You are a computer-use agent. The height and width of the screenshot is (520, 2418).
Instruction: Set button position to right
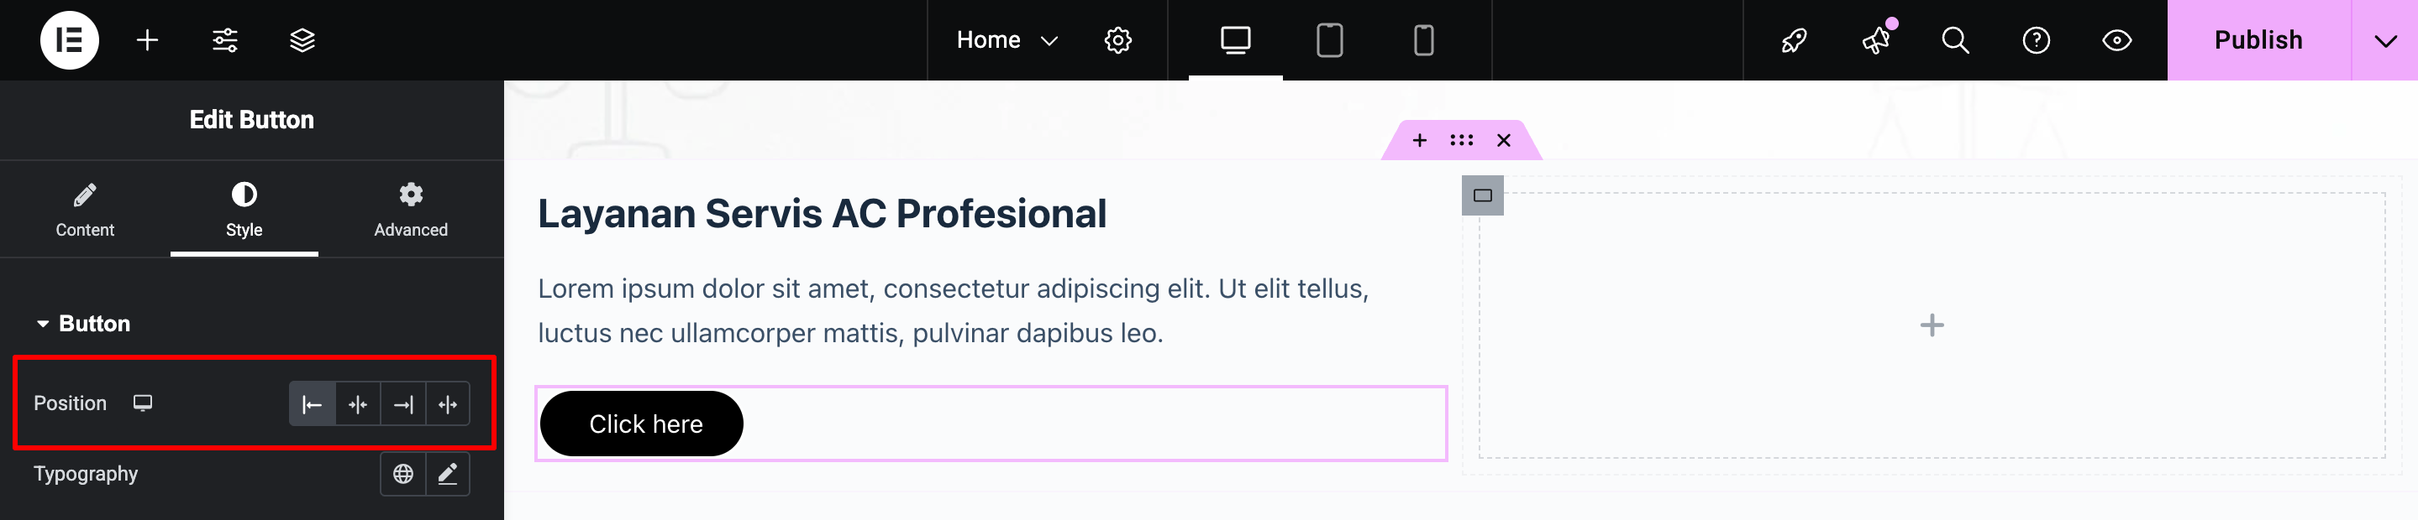click(403, 403)
